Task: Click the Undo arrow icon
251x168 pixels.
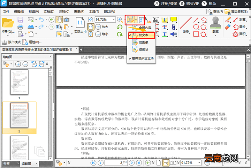Action: [x=41, y=20]
